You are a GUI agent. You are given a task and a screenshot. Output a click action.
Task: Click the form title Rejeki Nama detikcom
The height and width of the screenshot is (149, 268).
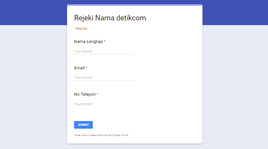tap(110, 18)
